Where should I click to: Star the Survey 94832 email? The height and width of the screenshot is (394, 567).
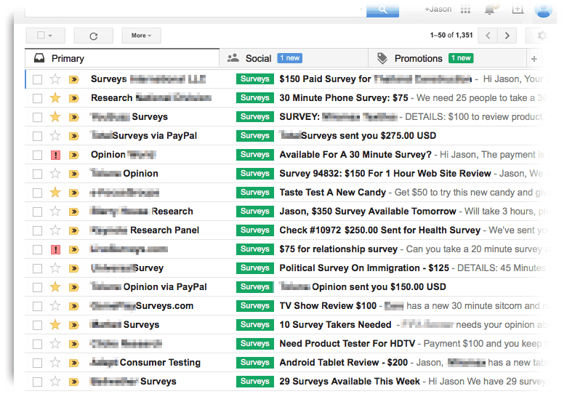pos(55,174)
